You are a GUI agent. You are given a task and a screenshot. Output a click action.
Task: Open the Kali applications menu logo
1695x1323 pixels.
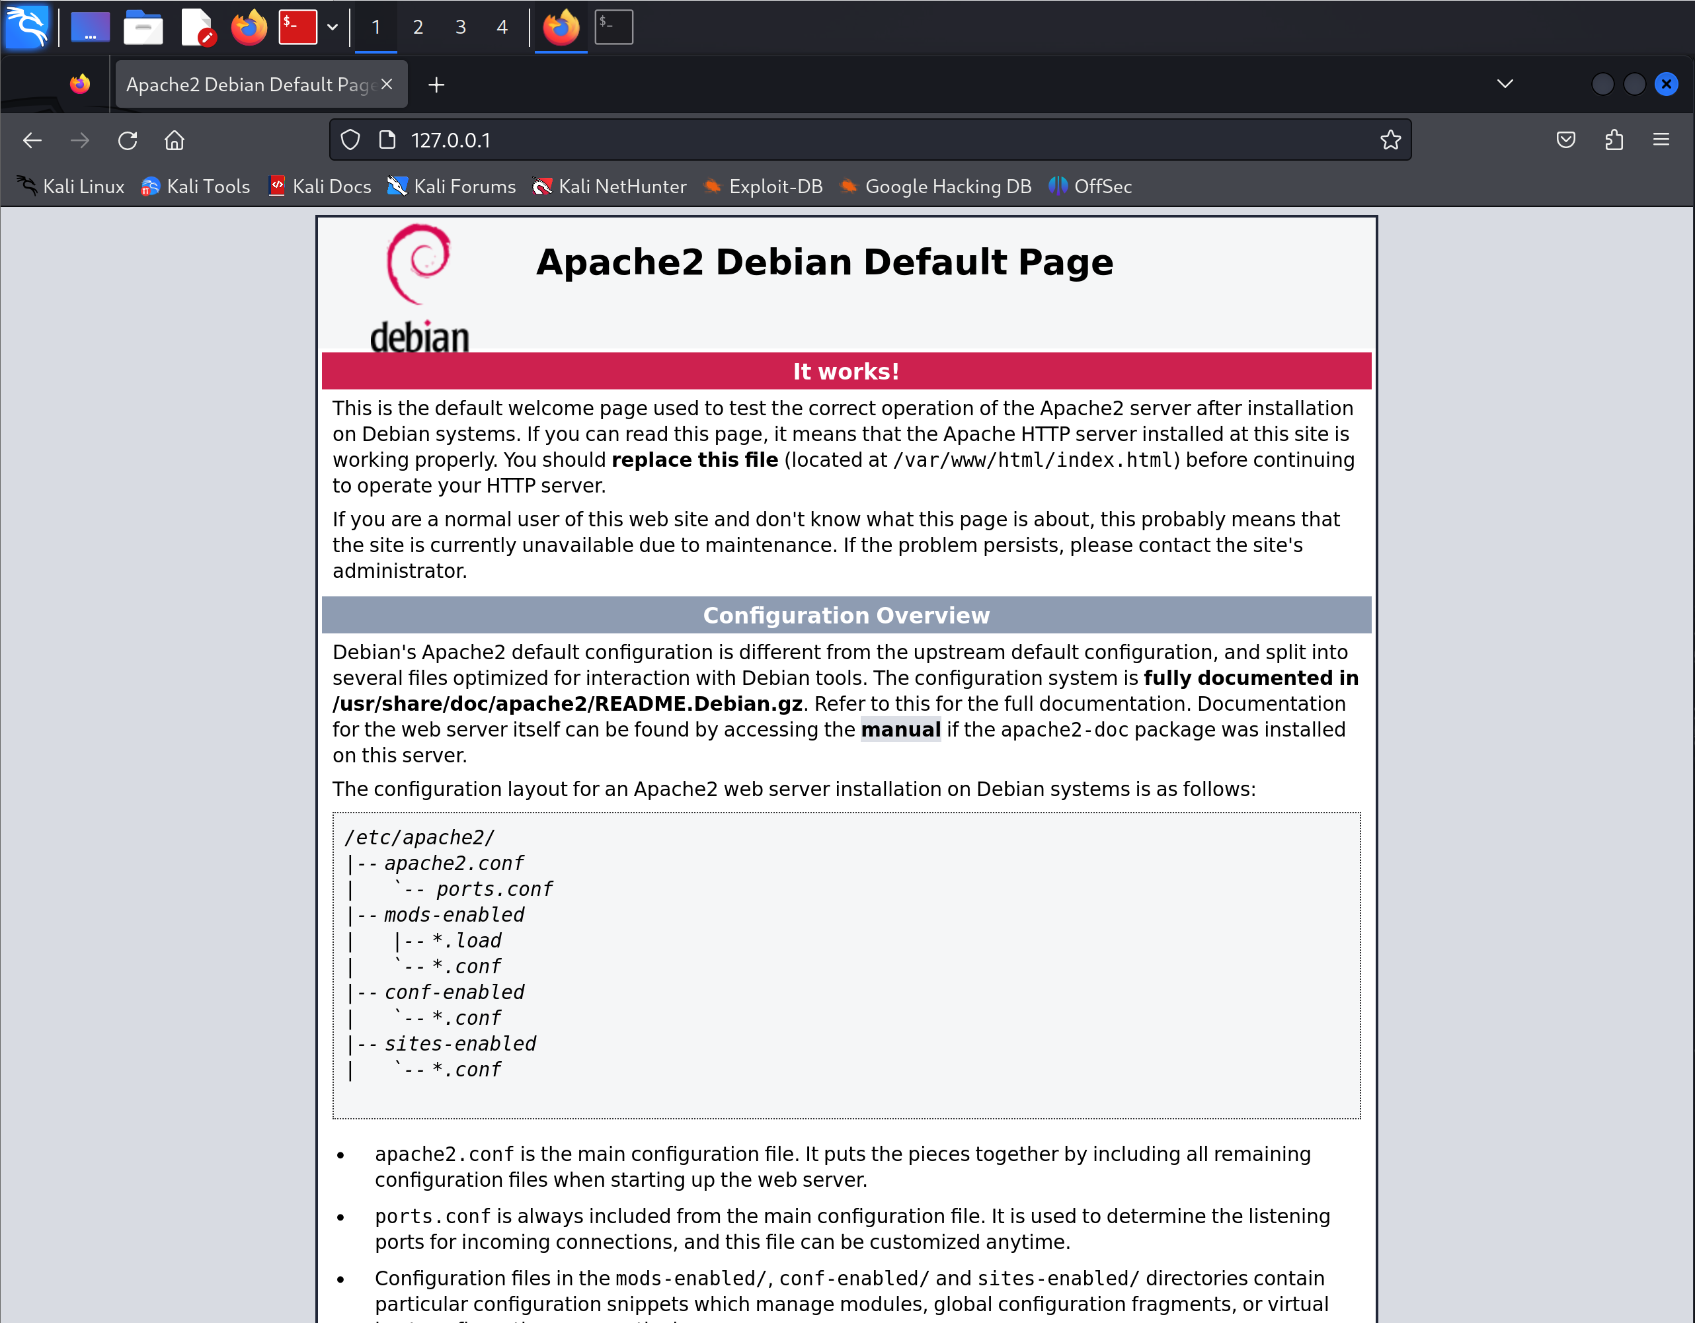pos(27,27)
